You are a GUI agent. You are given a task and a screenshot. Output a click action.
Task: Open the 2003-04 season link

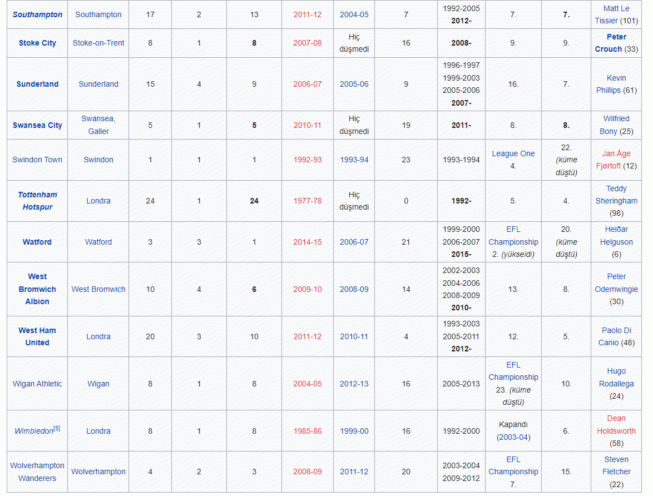click(513, 437)
